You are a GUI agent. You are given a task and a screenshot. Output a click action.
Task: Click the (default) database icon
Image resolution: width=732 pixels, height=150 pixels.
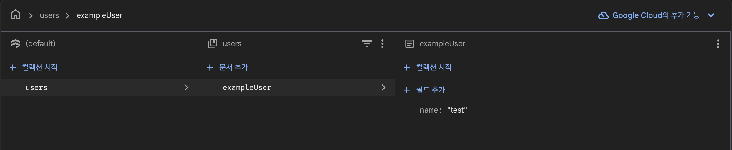pyautogui.click(x=15, y=44)
